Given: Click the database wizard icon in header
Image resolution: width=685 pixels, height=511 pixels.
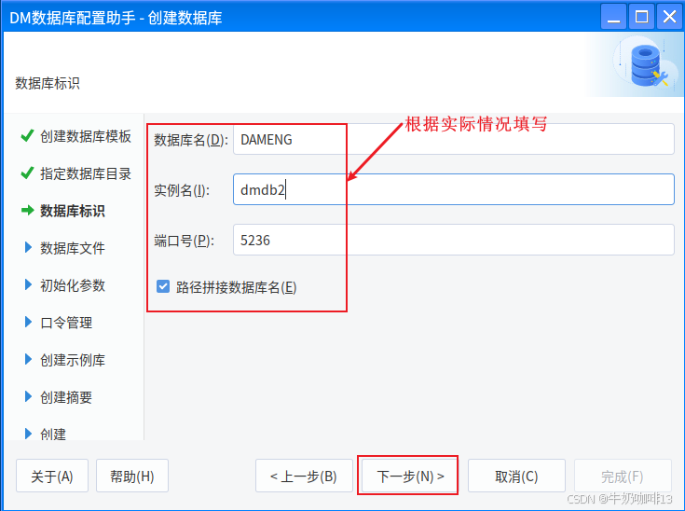Looking at the screenshot, I should tap(648, 66).
